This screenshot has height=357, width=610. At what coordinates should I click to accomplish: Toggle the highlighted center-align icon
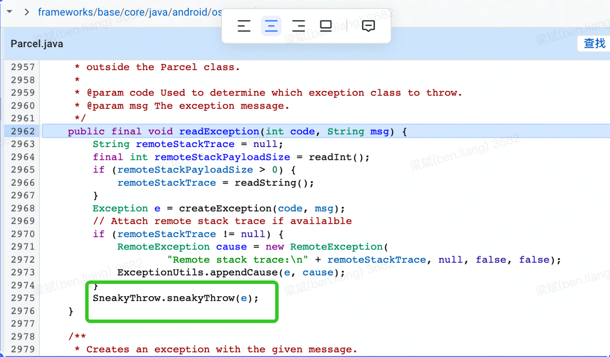[271, 26]
